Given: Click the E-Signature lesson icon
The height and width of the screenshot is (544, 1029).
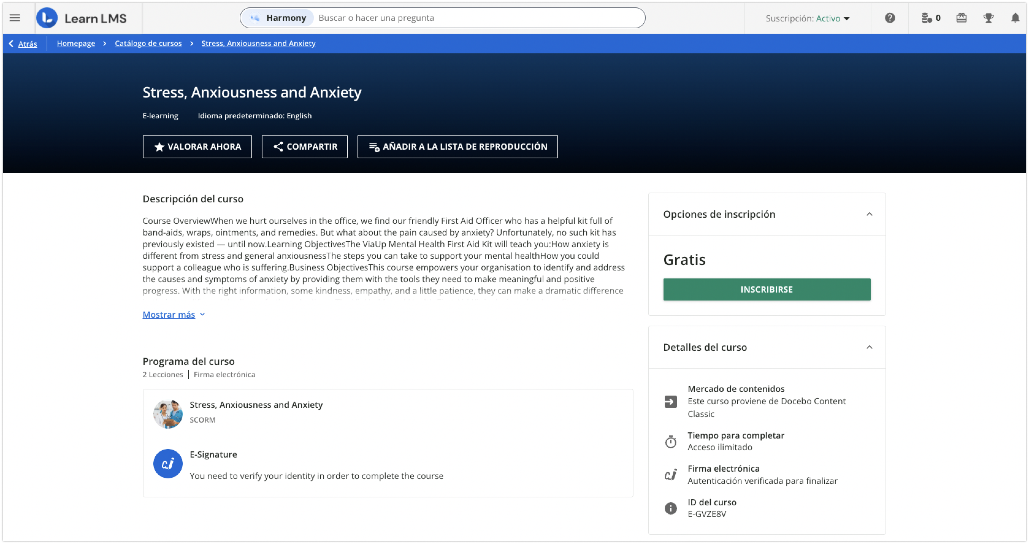Looking at the screenshot, I should [168, 463].
